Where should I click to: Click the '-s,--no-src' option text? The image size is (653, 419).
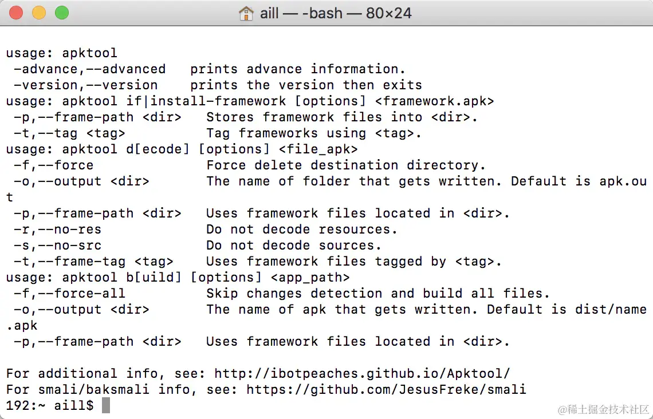57,246
